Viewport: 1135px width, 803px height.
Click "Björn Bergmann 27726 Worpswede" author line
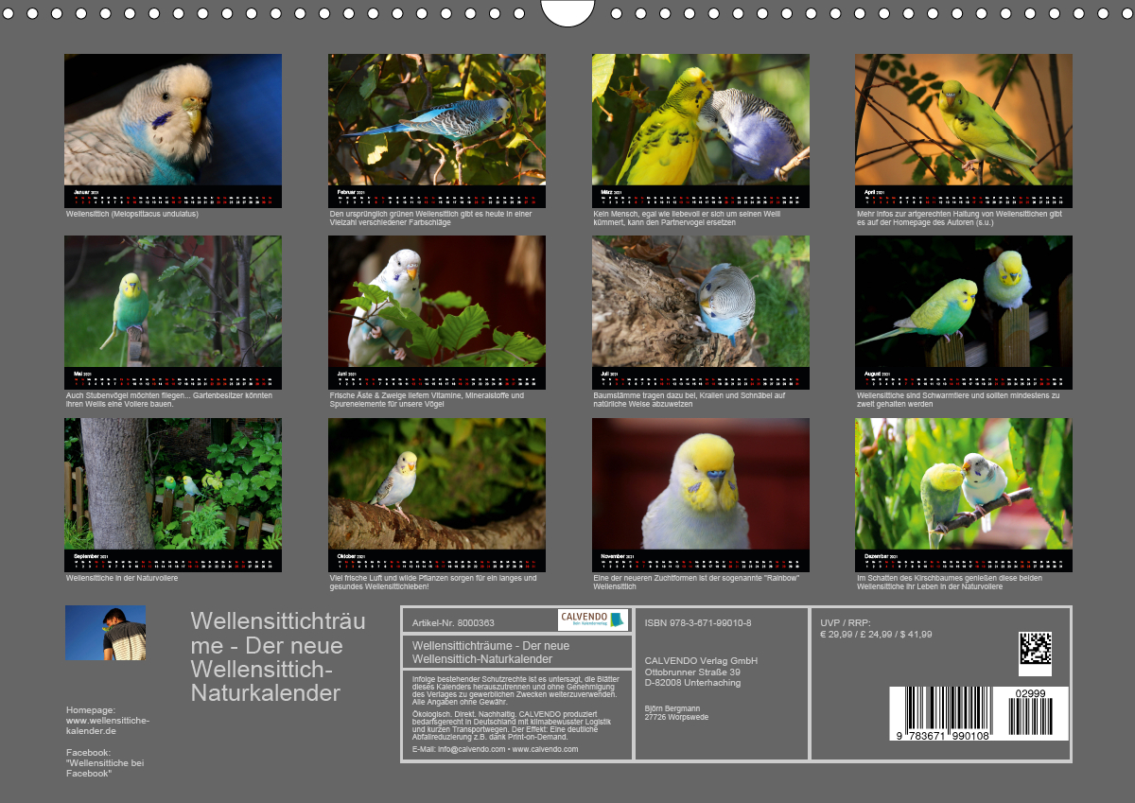point(676,712)
